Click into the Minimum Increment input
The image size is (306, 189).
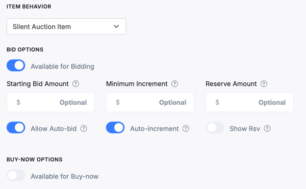click(150, 102)
